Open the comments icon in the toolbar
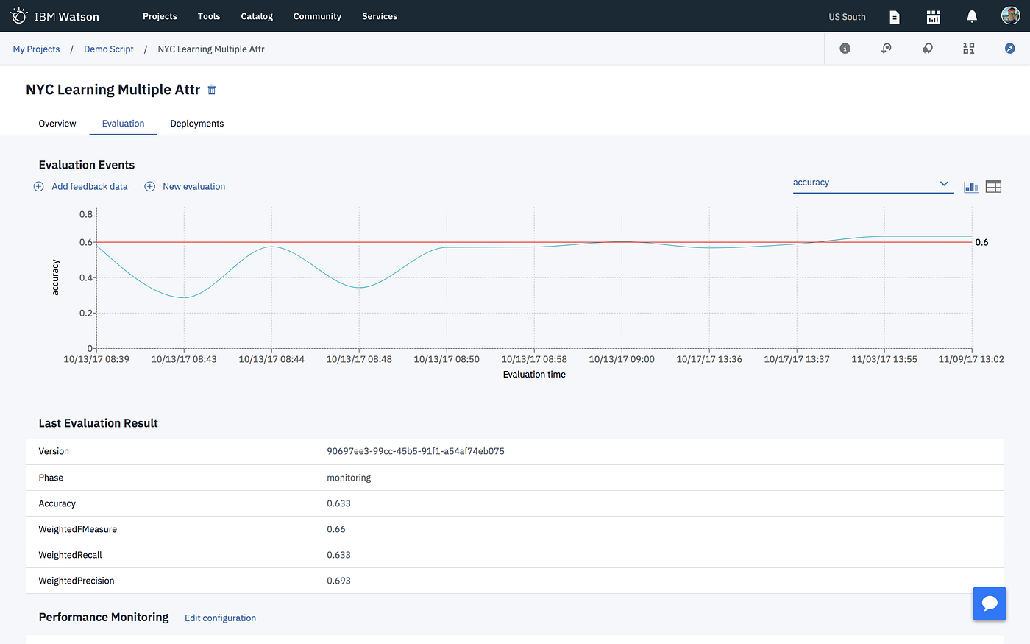Viewport: 1030px width, 644px height. point(927,49)
